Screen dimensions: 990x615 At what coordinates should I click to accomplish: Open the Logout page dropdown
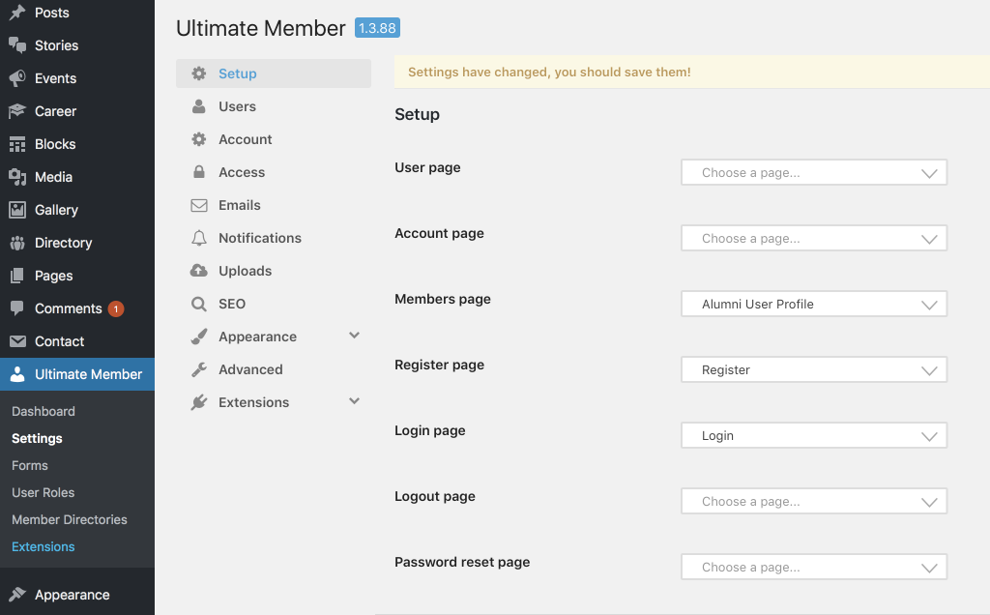click(x=814, y=501)
